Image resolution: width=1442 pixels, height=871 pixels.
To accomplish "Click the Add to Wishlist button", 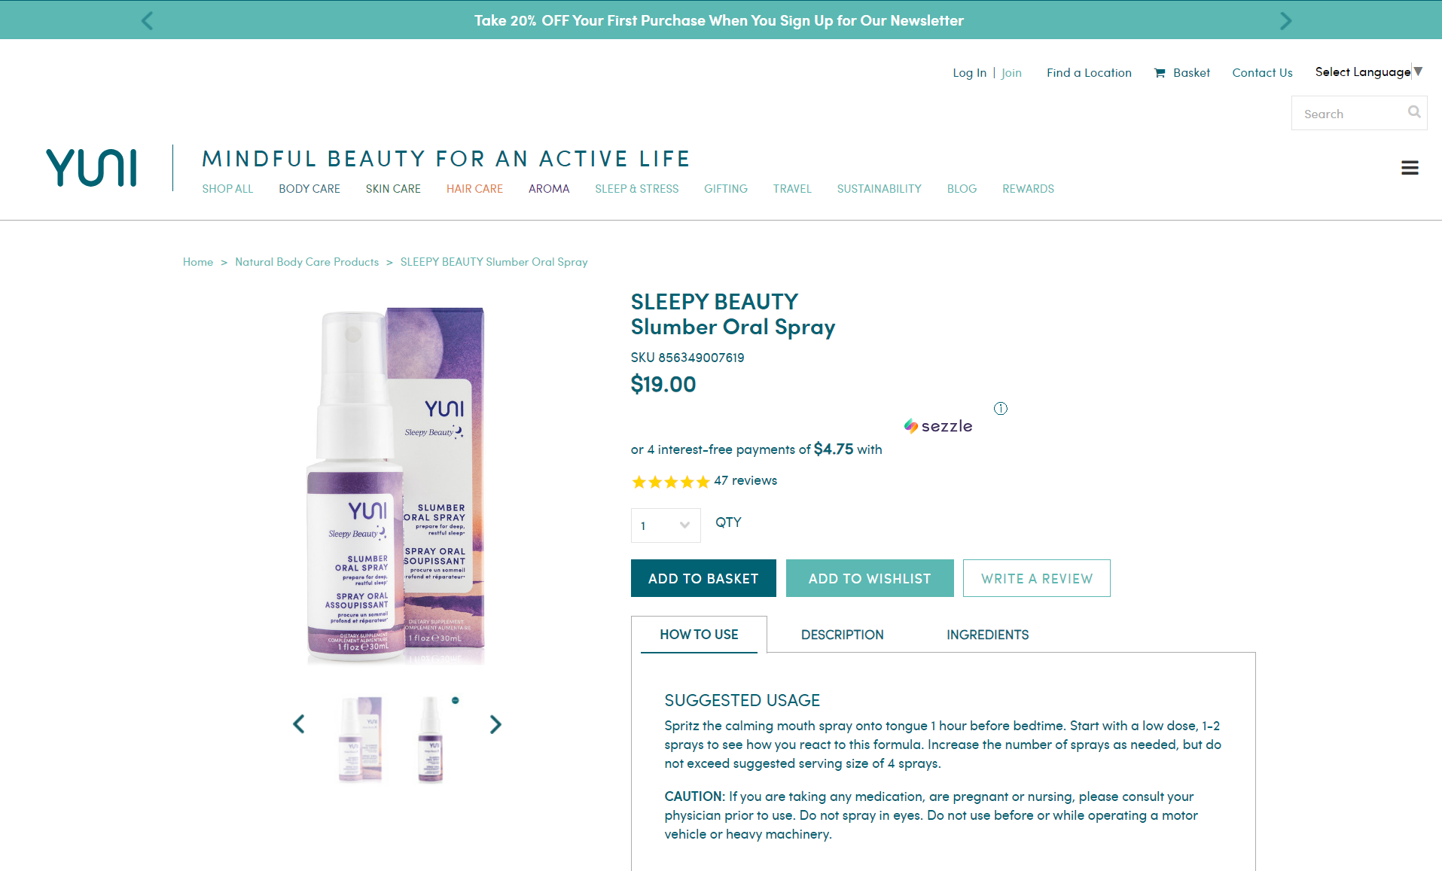I will pyautogui.click(x=870, y=578).
